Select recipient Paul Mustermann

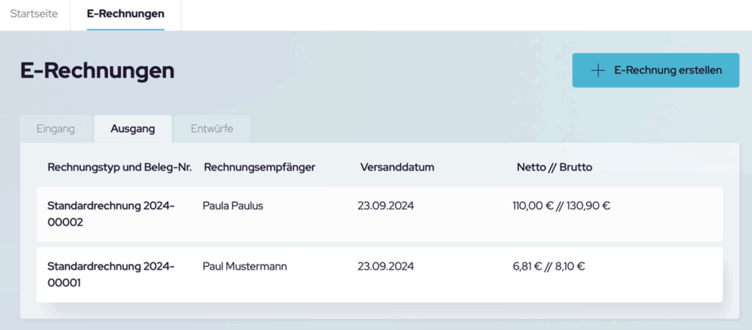pos(245,266)
